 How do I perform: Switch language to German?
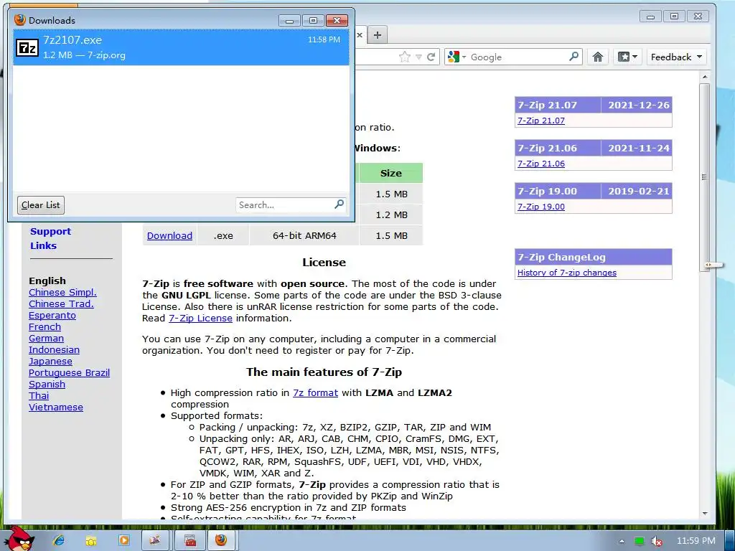[x=46, y=339]
